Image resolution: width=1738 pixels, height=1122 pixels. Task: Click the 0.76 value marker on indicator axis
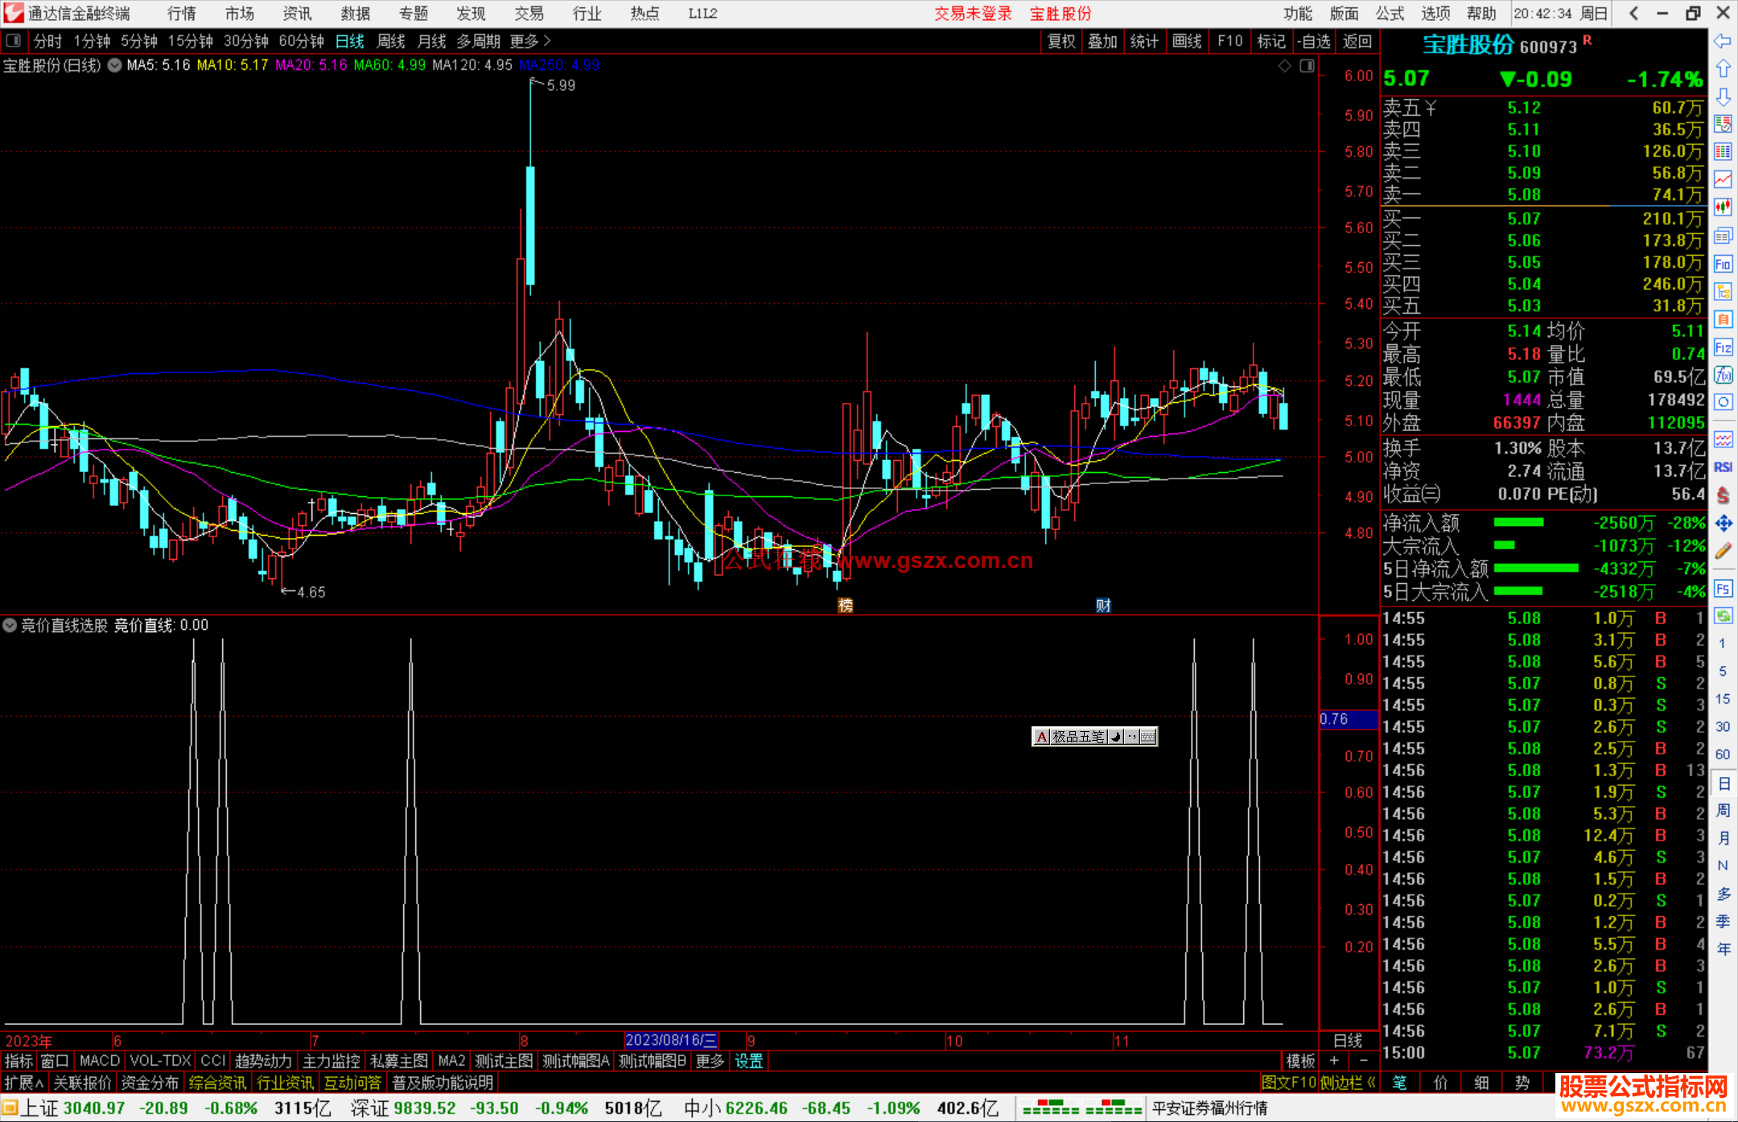click(x=1336, y=719)
